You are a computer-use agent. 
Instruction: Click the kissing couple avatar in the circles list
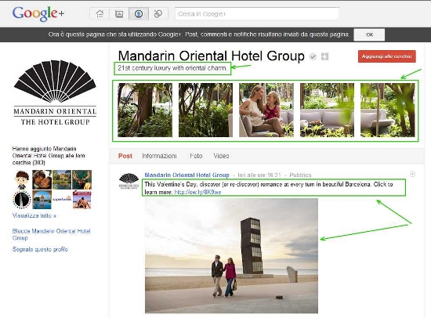(42, 179)
